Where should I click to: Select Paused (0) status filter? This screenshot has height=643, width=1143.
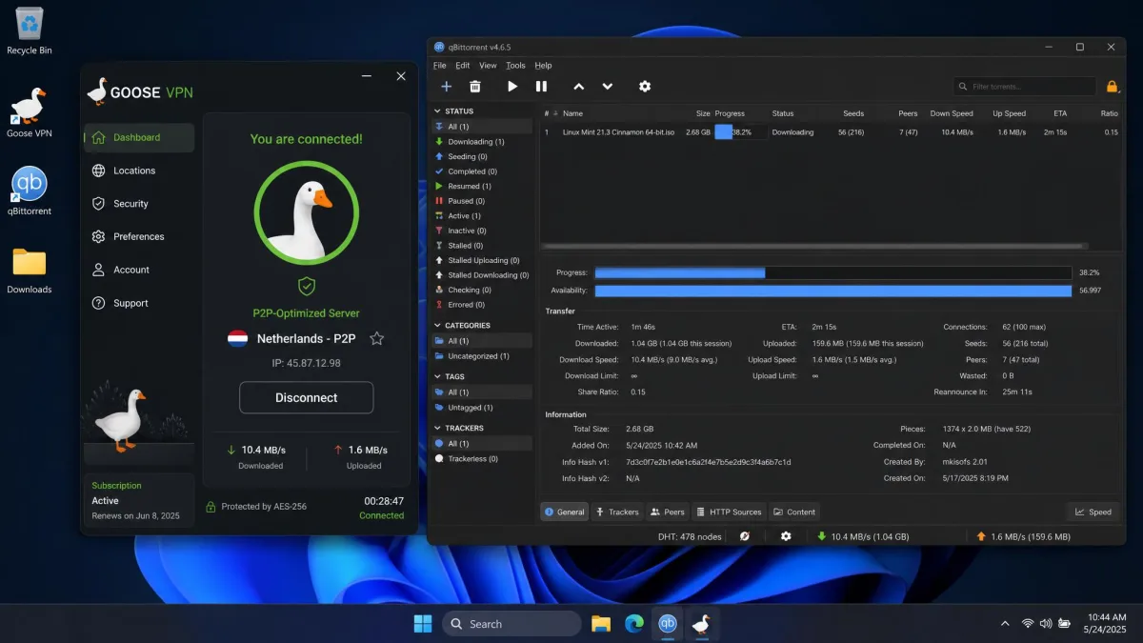click(x=482, y=201)
